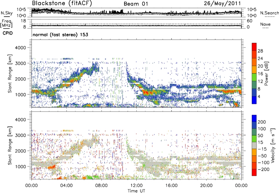Click the '18' frequency tick label
This screenshot has height=193, width=279.
coord(23,21)
